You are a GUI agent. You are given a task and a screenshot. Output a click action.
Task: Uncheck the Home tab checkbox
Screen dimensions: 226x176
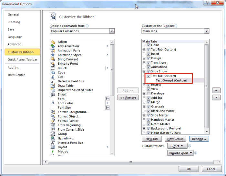pyautogui.click(x=149, y=45)
